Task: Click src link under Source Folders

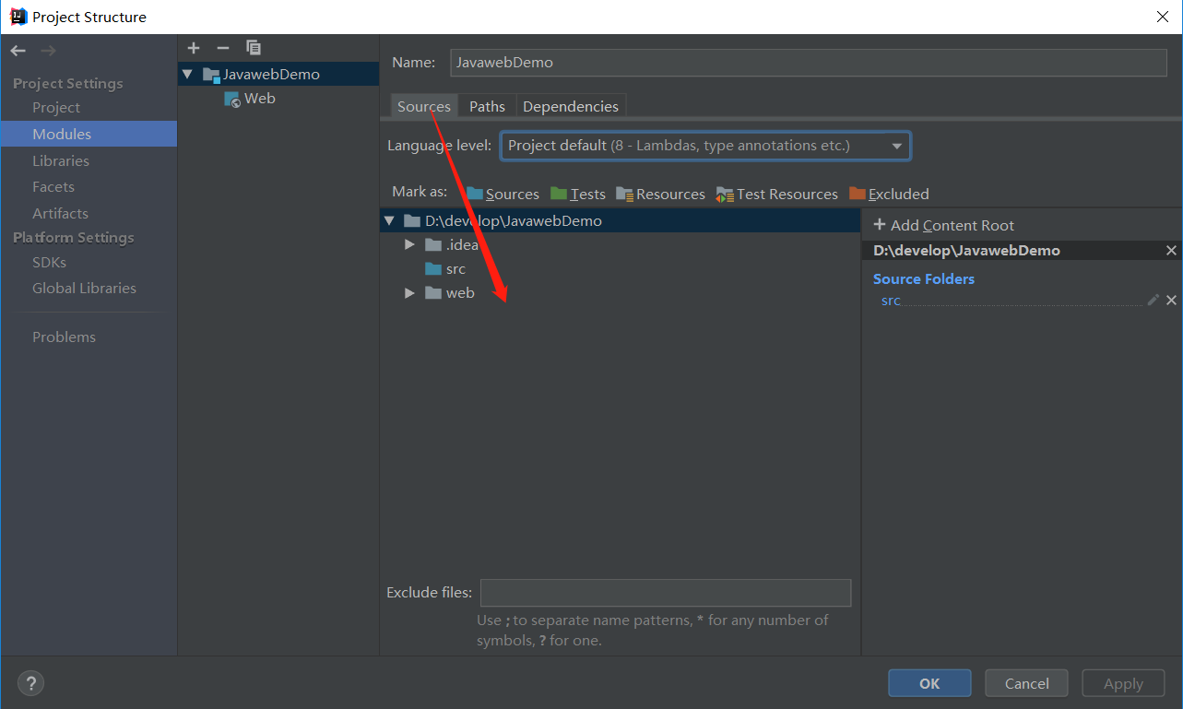Action: pos(891,301)
